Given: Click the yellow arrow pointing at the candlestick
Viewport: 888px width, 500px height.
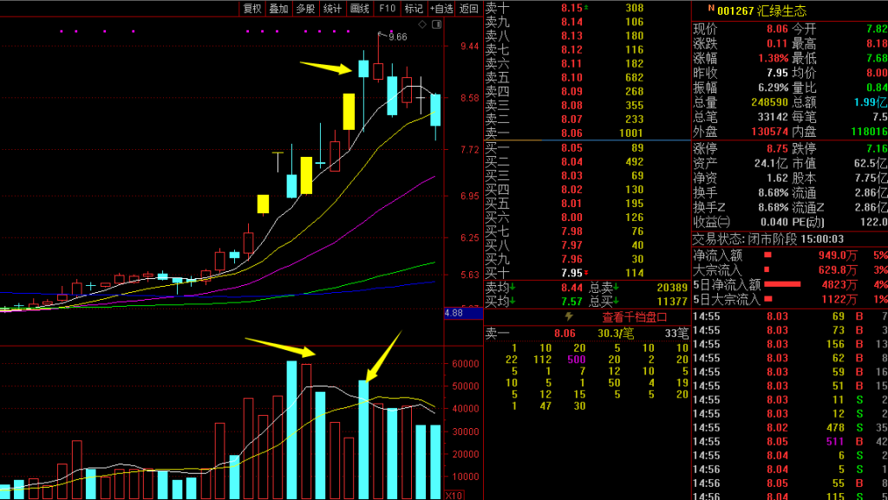Looking at the screenshot, I should 326,68.
